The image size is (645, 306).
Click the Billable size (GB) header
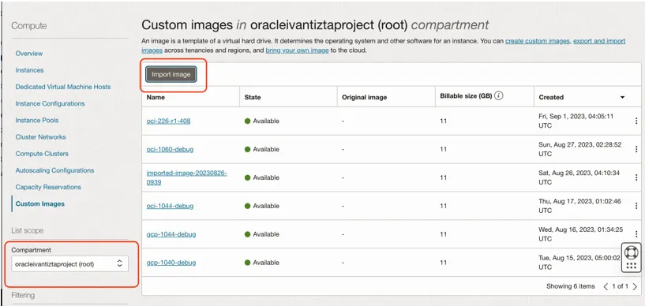point(466,96)
